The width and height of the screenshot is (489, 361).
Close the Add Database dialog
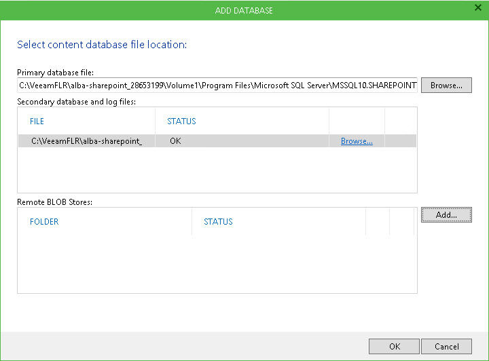[477, 7]
